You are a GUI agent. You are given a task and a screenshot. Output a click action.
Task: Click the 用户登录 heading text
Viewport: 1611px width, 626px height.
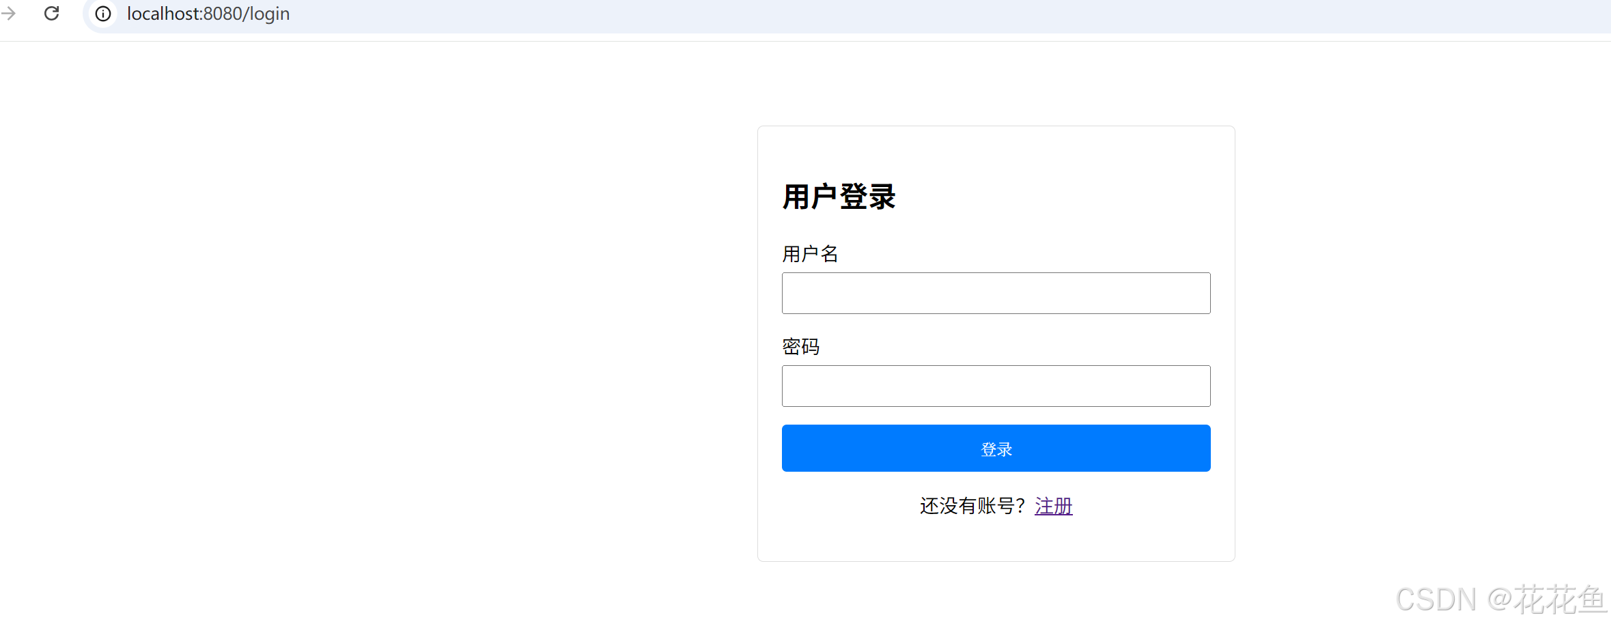839,197
